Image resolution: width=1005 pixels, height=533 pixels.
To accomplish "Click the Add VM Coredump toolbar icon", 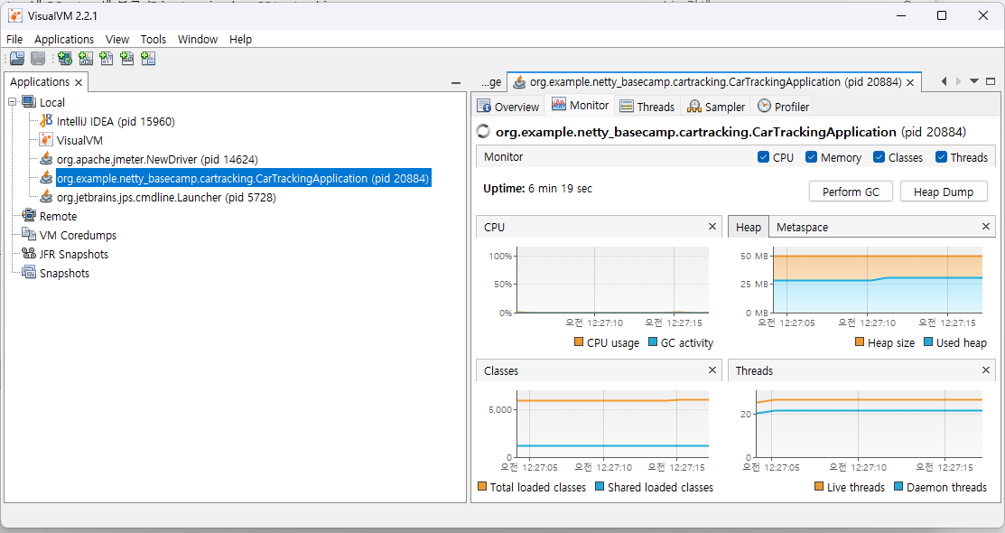I will coord(107,59).
